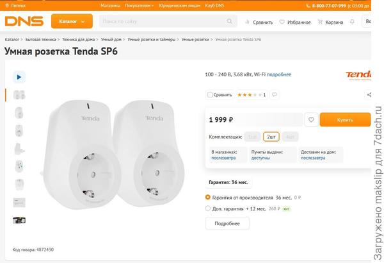
Task: Add product to favorites with heart icon
Action: [311, 119]
